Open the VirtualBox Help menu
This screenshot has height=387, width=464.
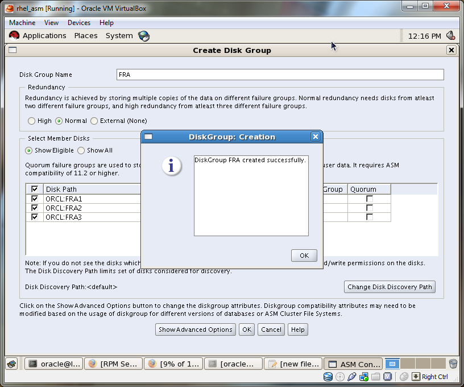click(x=106, y=23)
